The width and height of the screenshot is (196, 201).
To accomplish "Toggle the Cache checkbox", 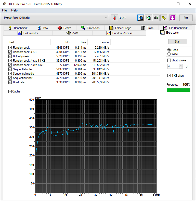I will [10, 91].
